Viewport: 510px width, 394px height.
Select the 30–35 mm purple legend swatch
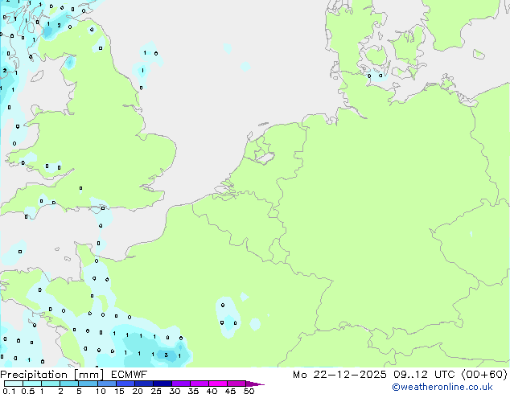[180, 384]
